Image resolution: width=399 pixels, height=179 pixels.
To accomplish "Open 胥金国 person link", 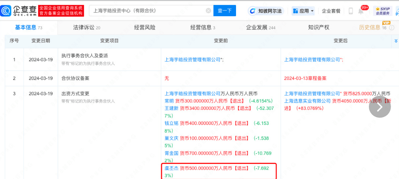I will [x=172, y=153].
